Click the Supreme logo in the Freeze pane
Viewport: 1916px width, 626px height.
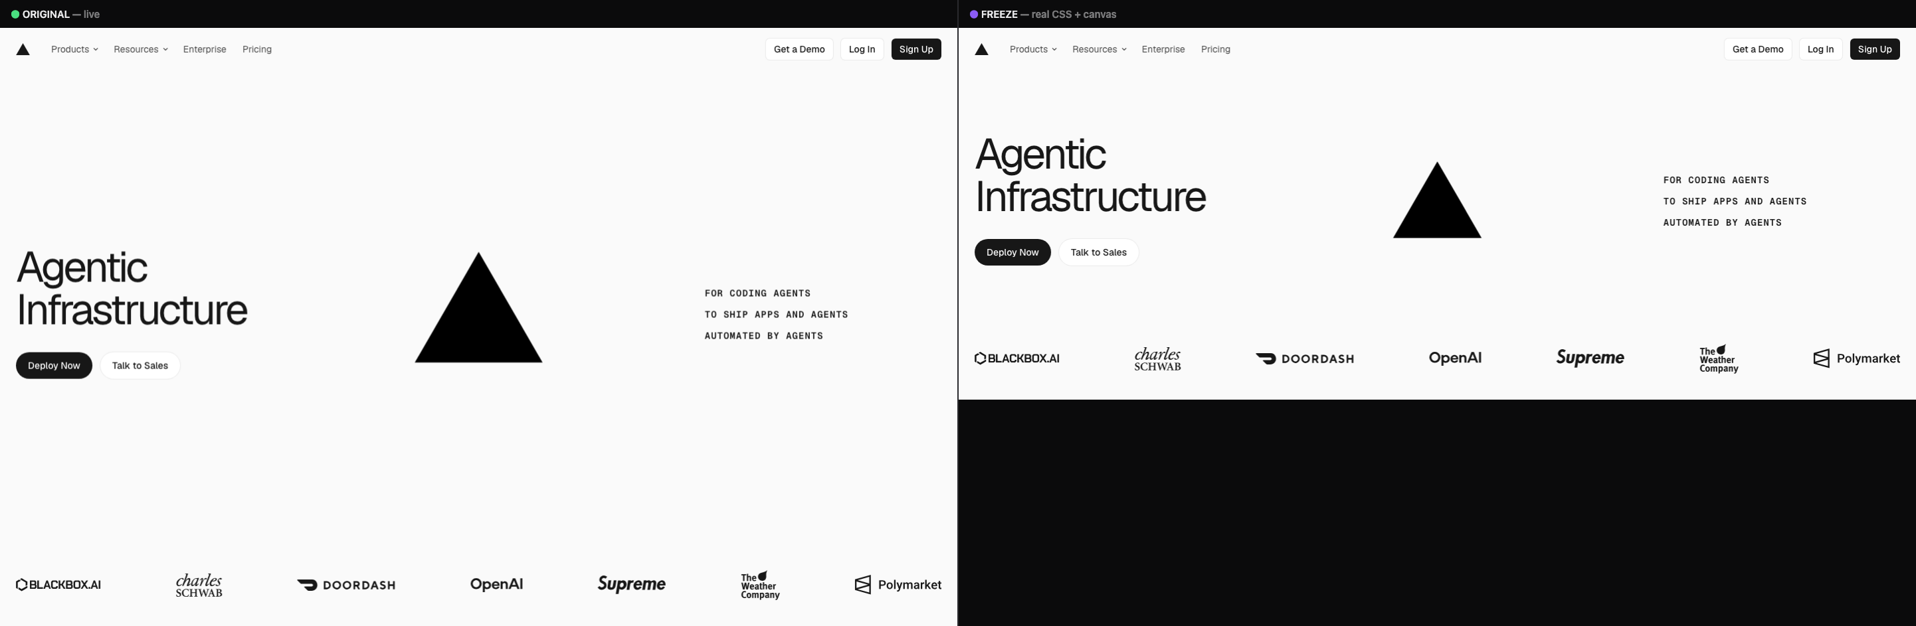[1590, 358]
